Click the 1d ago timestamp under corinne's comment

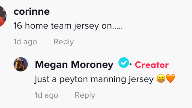(x=25, y=42)
